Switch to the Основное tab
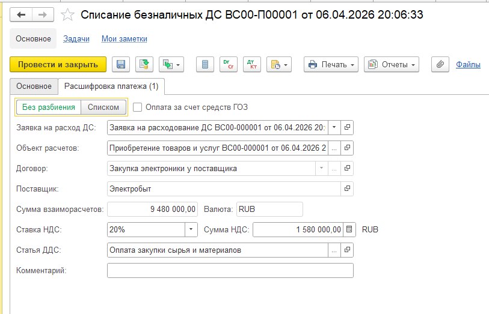 coord(34,86)
